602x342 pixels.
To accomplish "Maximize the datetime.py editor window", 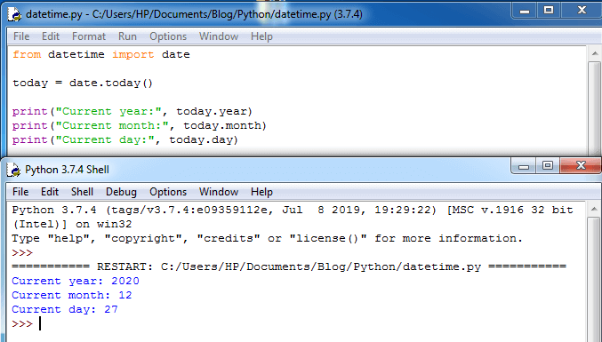I will click(549, 11).
